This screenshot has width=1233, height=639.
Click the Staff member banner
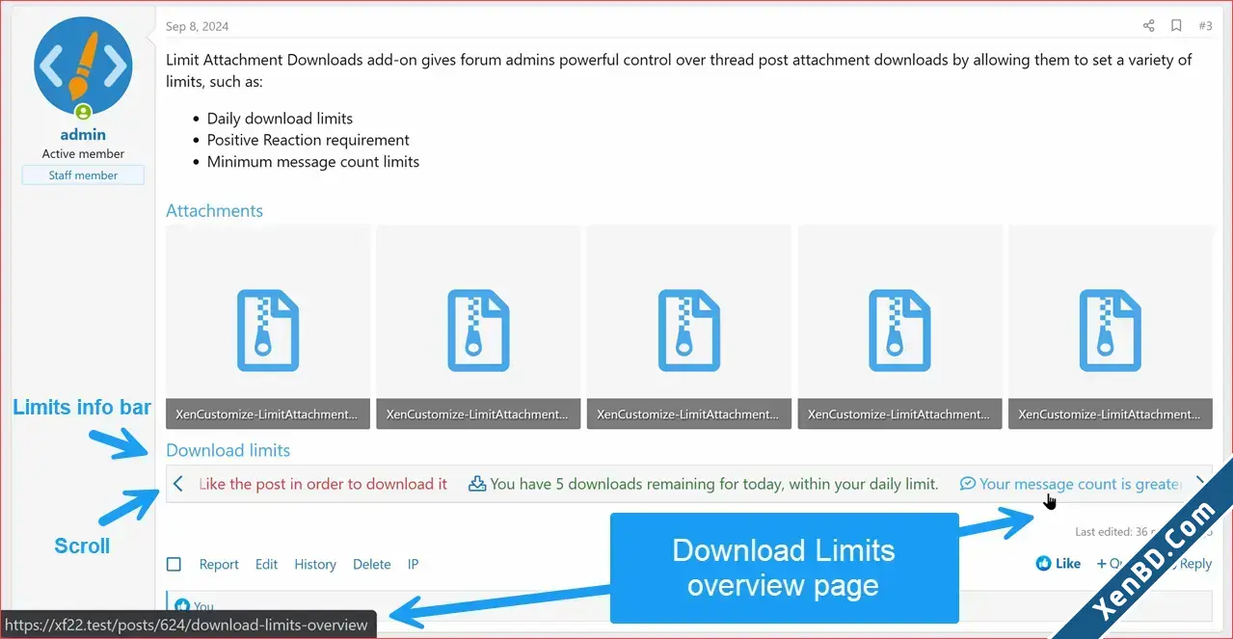pyautogui.click(x=83, y=175)
